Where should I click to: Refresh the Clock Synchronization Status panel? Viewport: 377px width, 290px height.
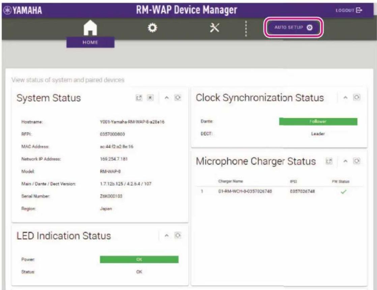pos(356,97)
